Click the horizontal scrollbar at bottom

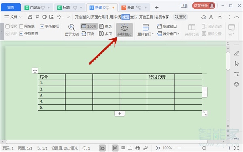[107, 142]
